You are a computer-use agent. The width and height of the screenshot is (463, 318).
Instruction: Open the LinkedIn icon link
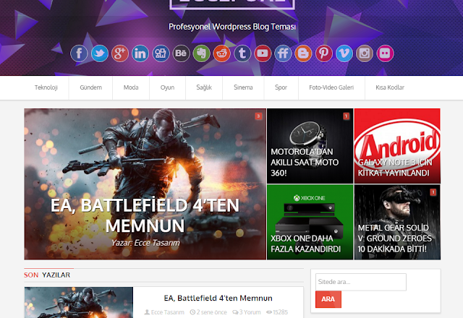[140, 53]
